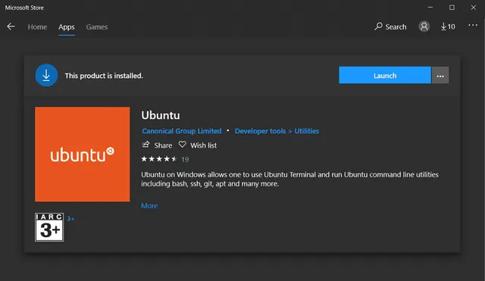Viewport: 485px width, 281px height.
Task: Click the orange Ubuntu logo thumbnail
Action: 83,155
